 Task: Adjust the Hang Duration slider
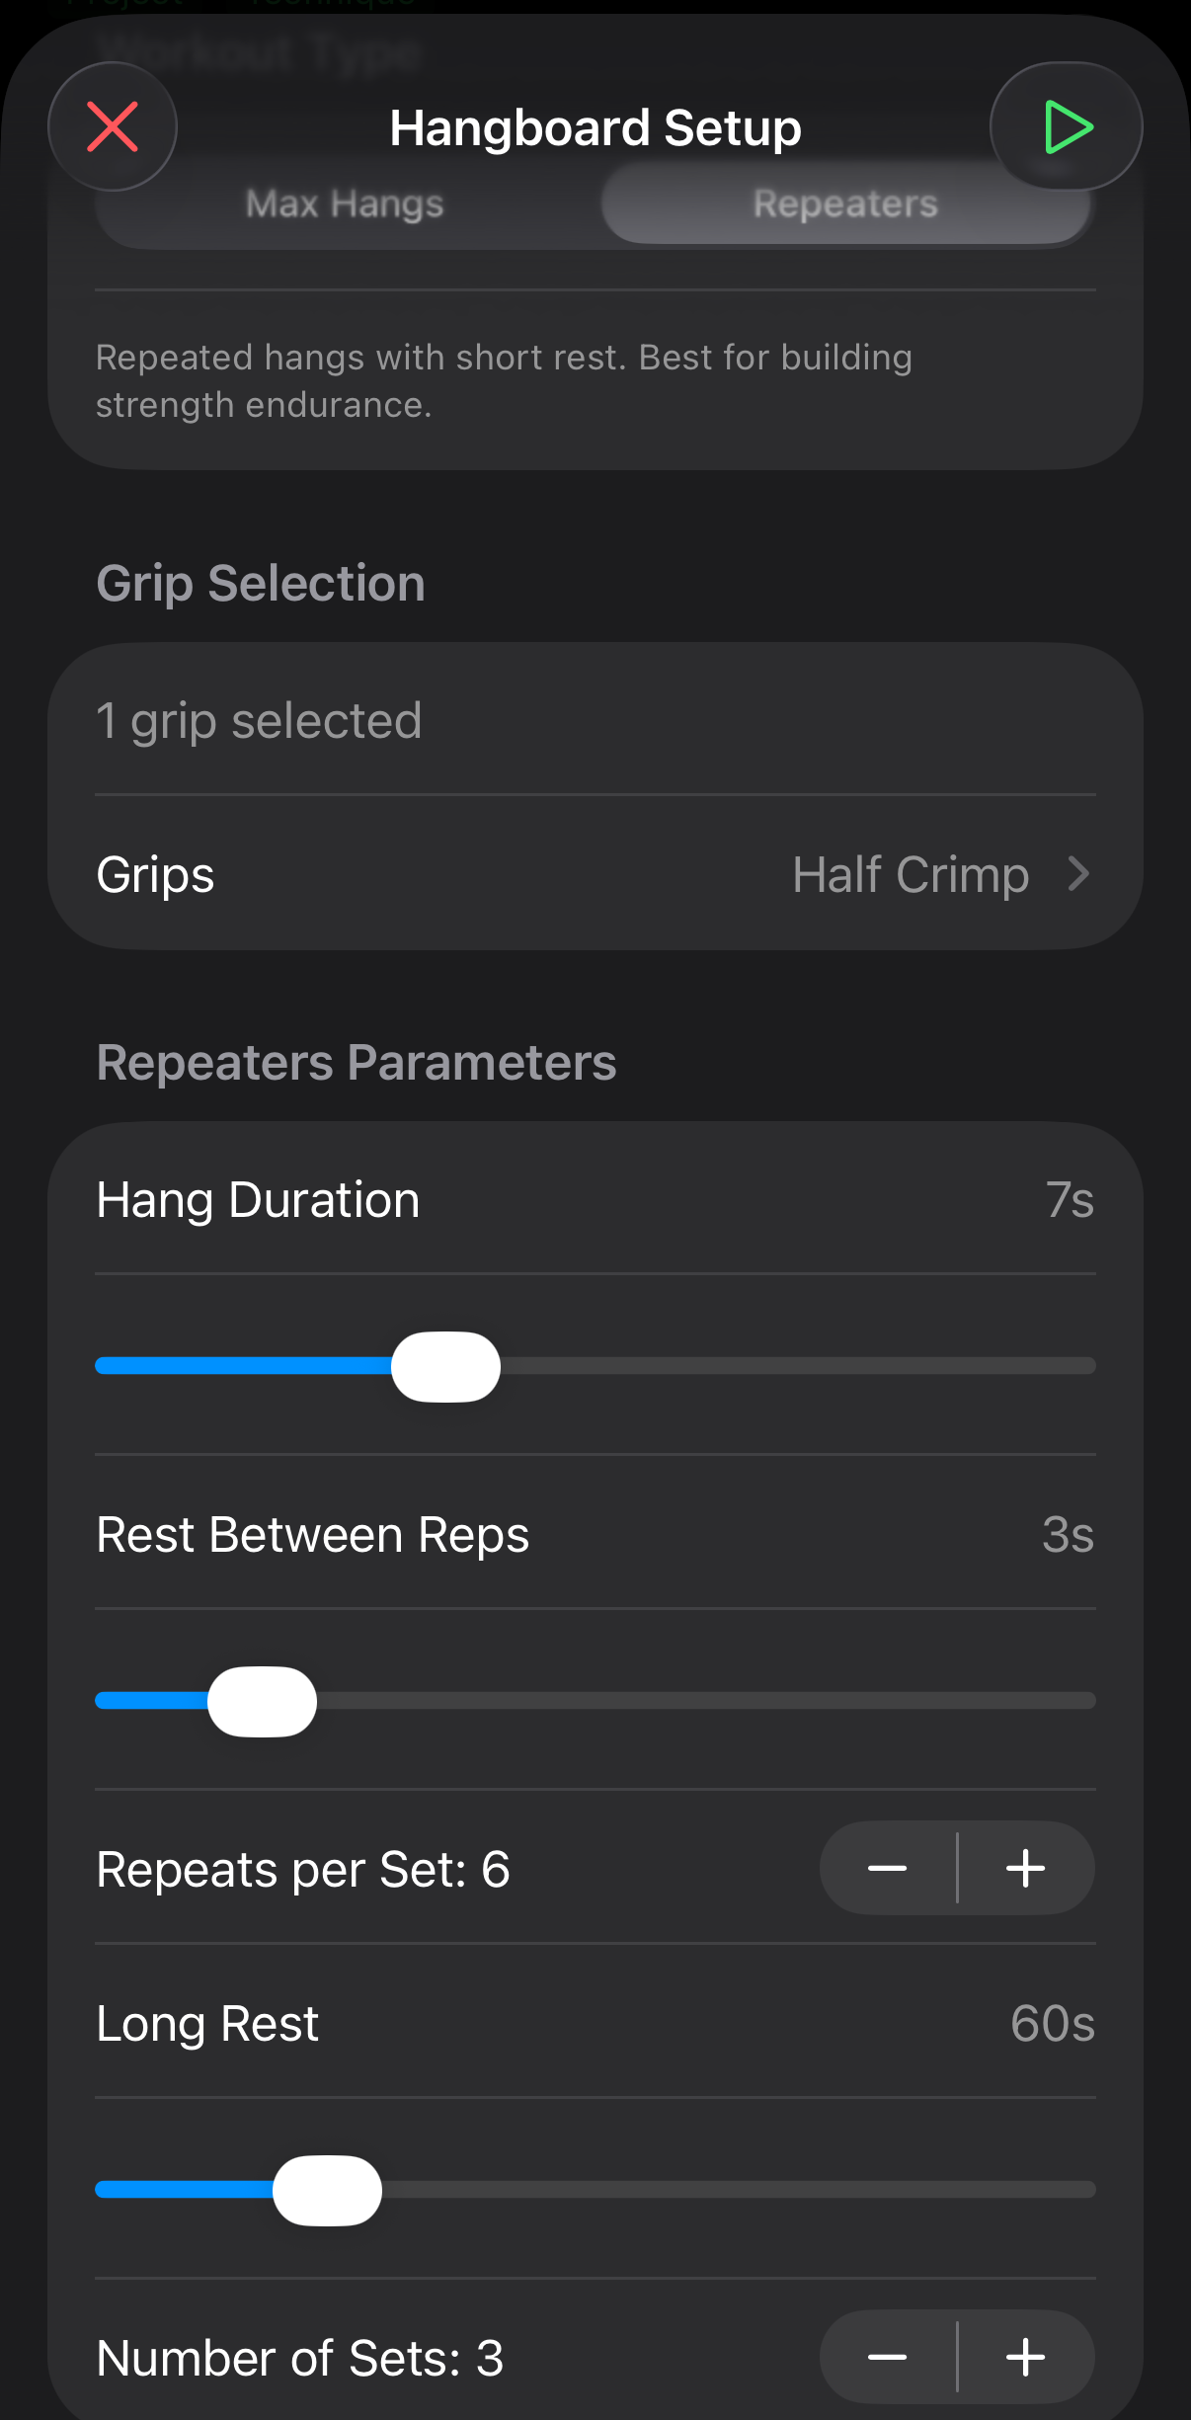pos(445,1366)
